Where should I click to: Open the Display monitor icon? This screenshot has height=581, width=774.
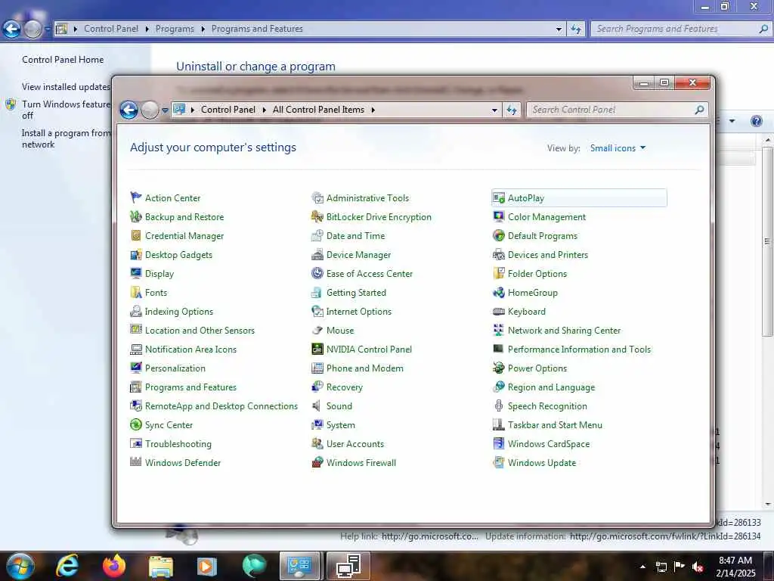pyautogui.click(x=136, y=273)
